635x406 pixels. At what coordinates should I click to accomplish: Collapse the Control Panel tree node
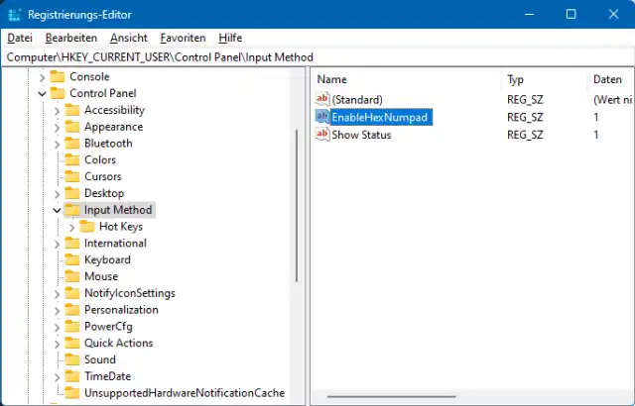pyautogui.click(x=41, y=93)
